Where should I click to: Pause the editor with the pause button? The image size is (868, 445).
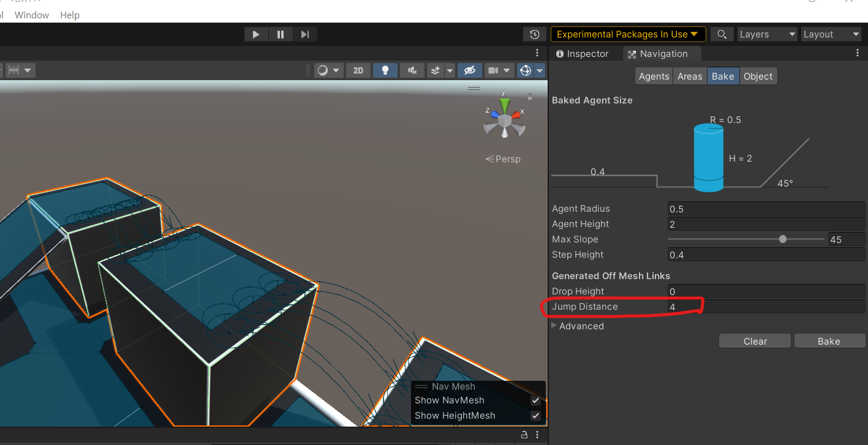click(x=281, y=34)
